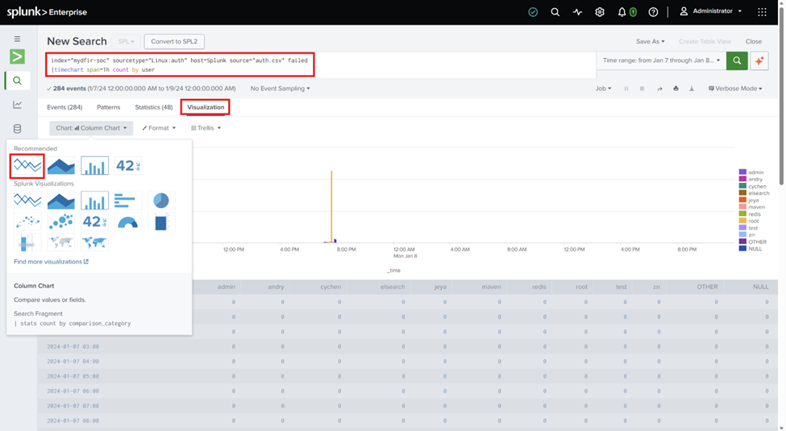Open the SPL language dropdown
The image size is (786, 431).
126,42
